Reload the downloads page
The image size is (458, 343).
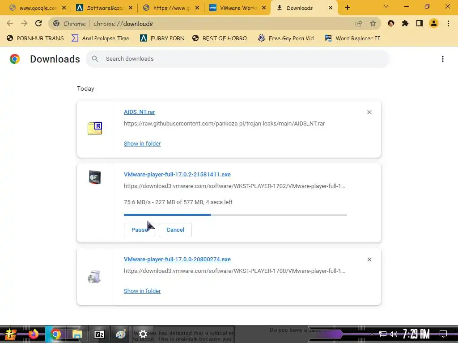38,23
